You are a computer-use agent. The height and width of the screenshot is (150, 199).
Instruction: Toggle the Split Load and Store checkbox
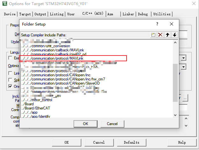click(x=10, y=80)
